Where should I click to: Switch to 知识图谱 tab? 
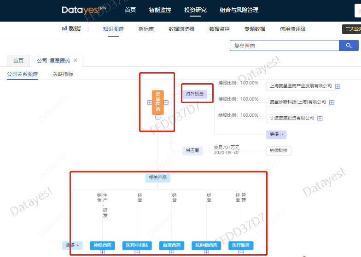pos(113,29)
